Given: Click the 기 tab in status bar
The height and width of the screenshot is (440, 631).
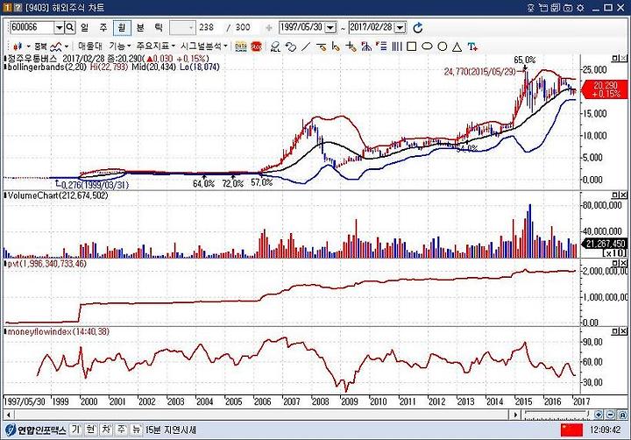Looking at the screenshot, I should tap(75, 429).
